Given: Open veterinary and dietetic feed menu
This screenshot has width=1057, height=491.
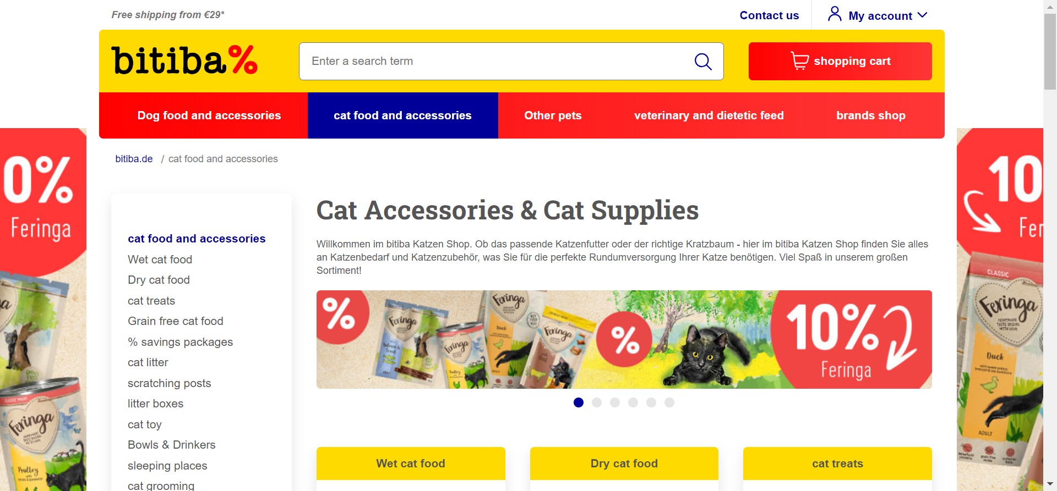Looking at the screenshot, I should 709,115.
